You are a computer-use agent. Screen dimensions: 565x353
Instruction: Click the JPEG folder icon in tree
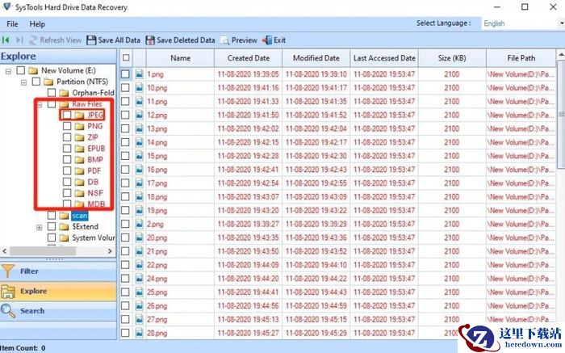tap(79, 115)
